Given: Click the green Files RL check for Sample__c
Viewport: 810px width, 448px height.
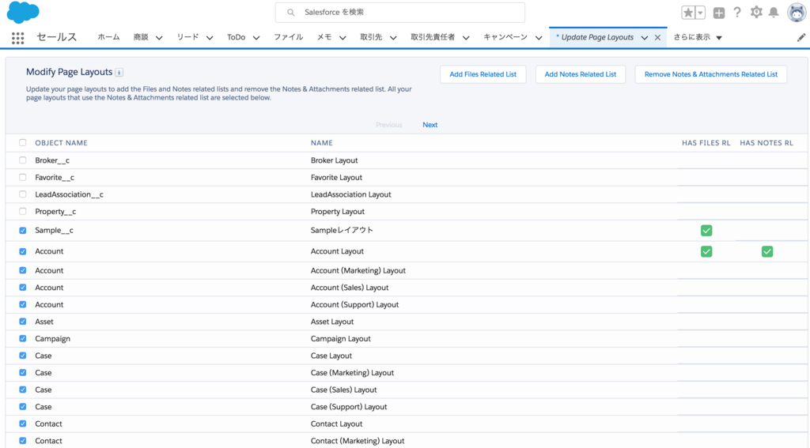Looking at the screenshot, I should (706, 231).
